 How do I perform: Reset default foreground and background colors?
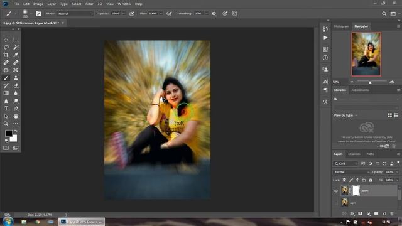[x=6, y=141]
